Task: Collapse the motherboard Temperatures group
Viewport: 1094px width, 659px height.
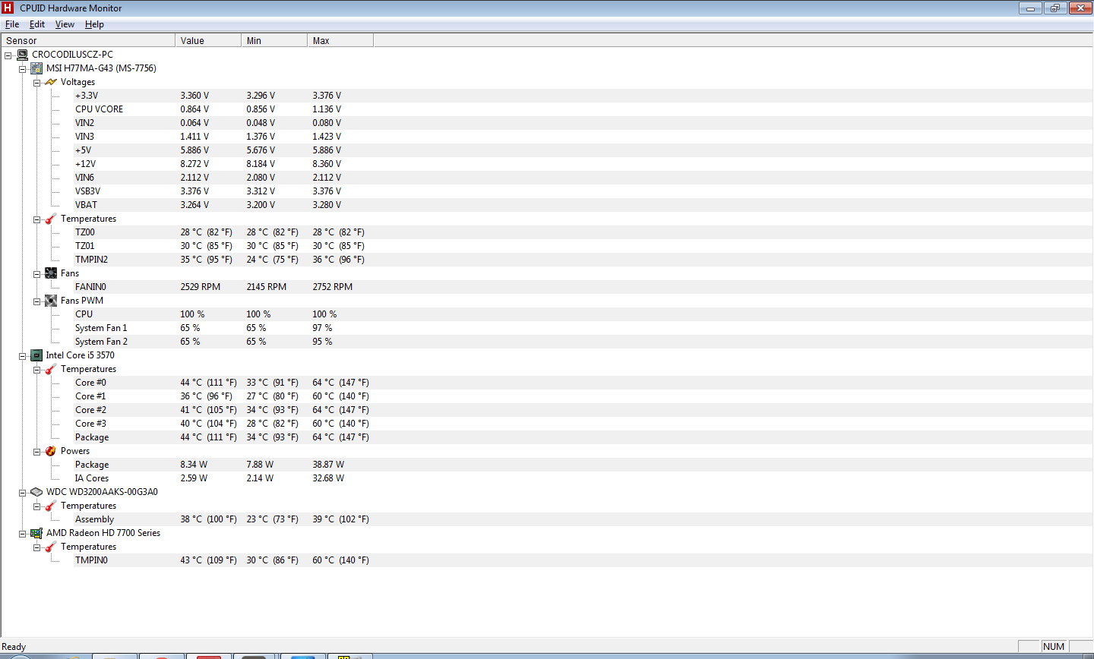Action: click(x=36, y=219)
